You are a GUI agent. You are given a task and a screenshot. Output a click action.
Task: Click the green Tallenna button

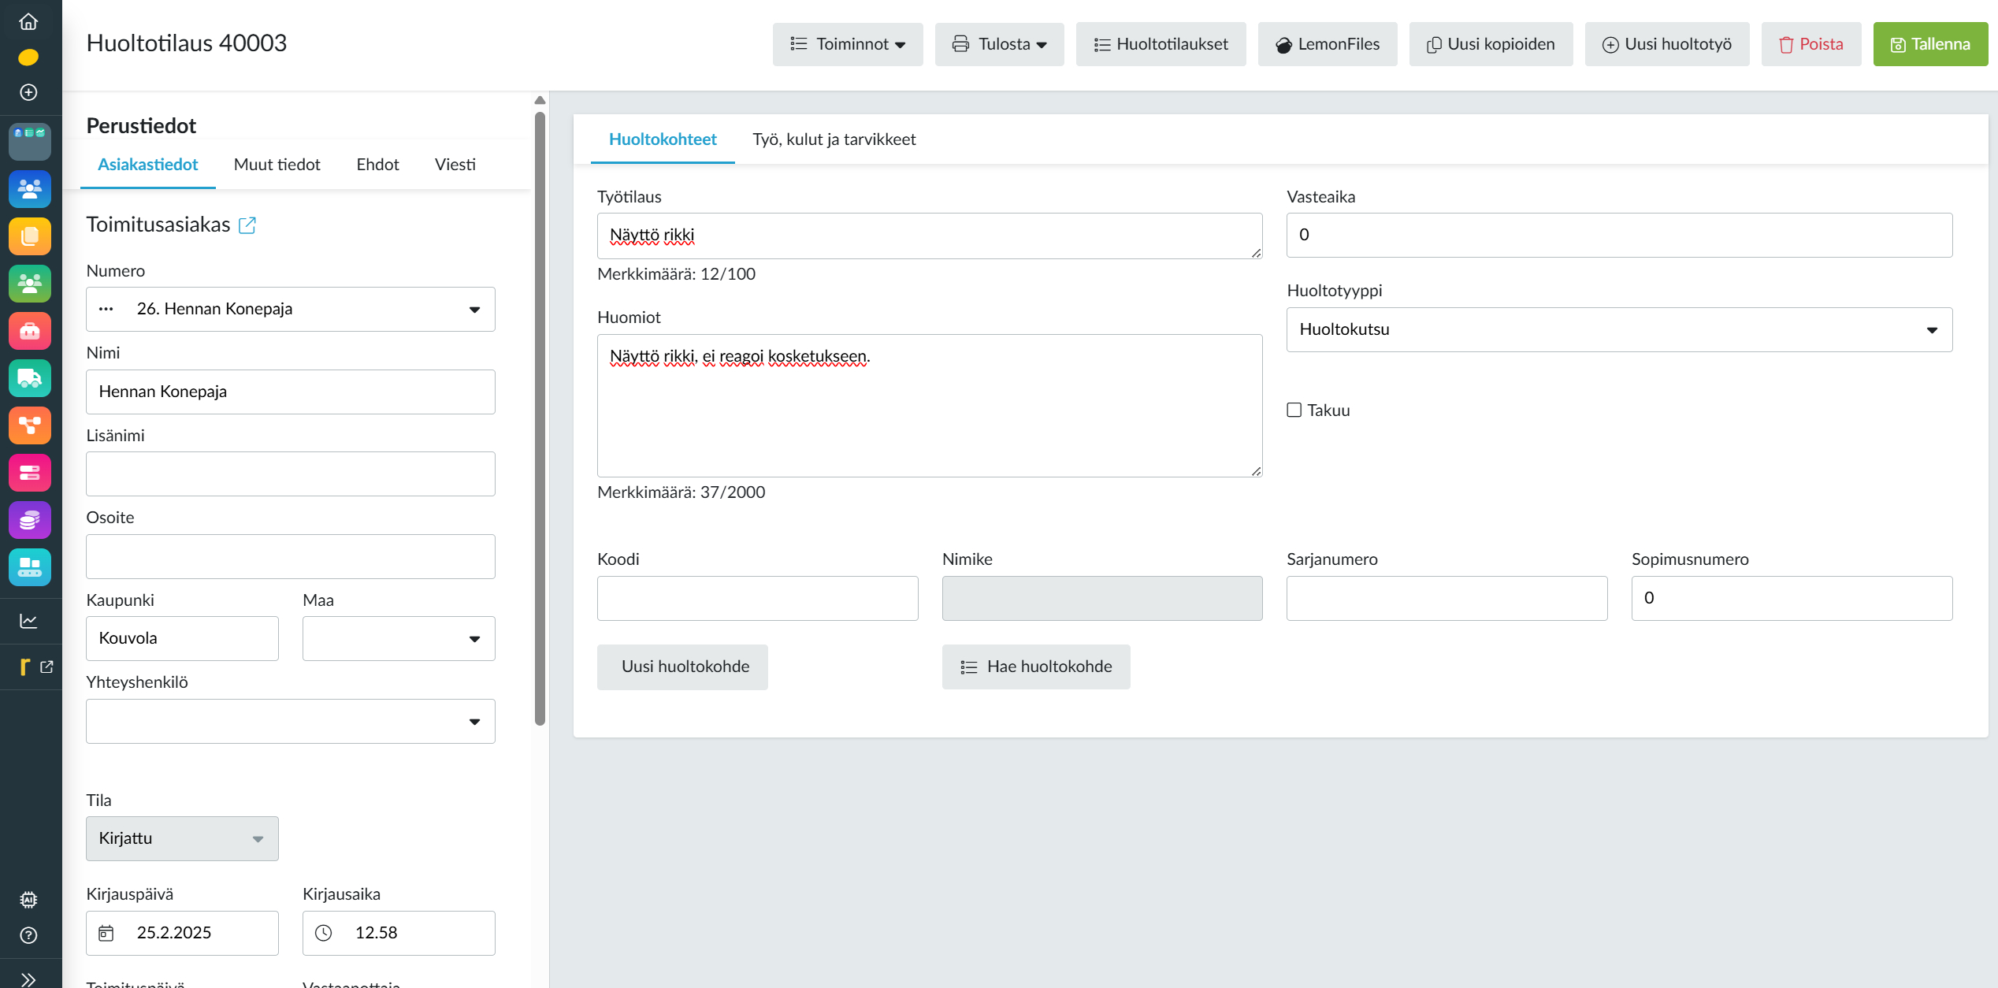1930,44
